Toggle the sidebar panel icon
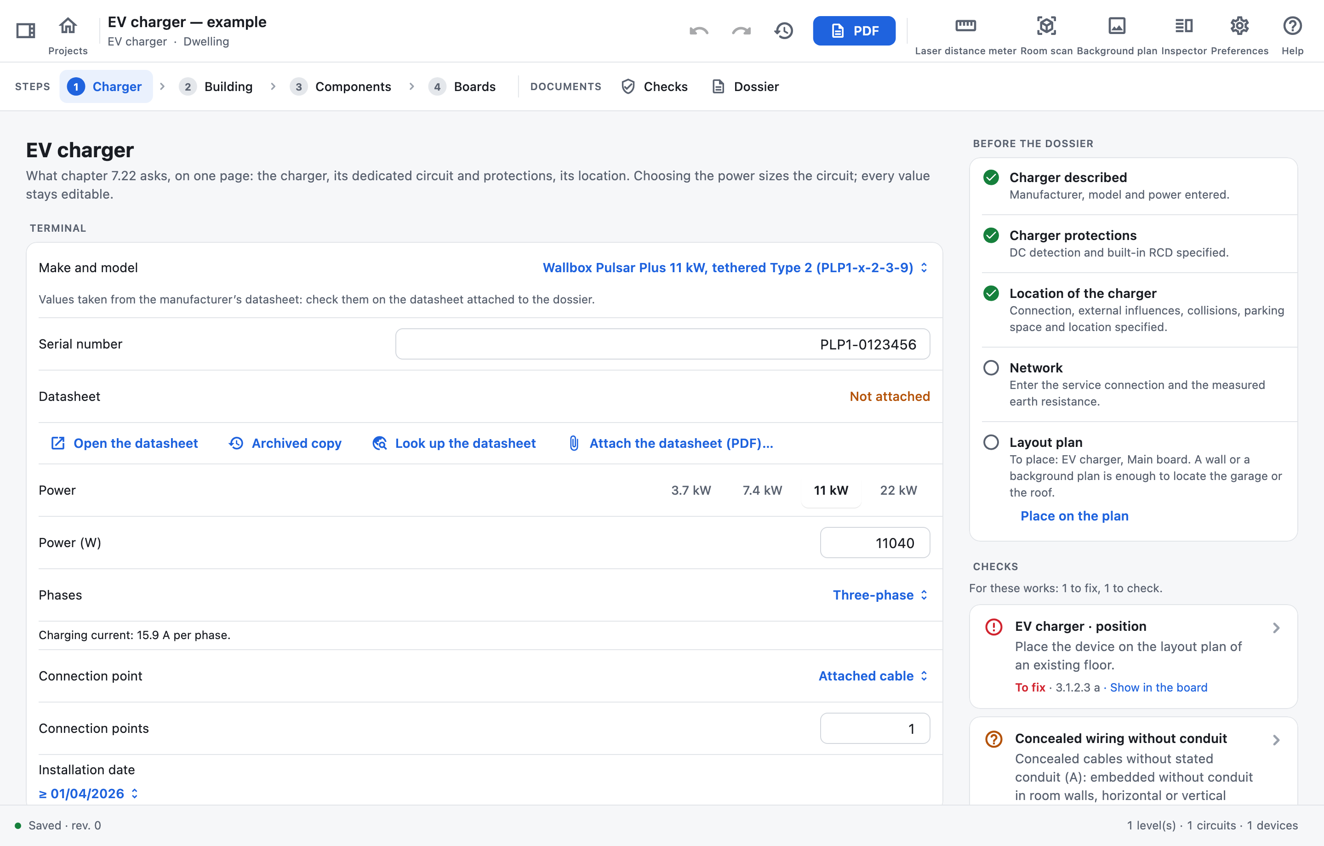This screenshot has height=846, width=1324. 25,30
